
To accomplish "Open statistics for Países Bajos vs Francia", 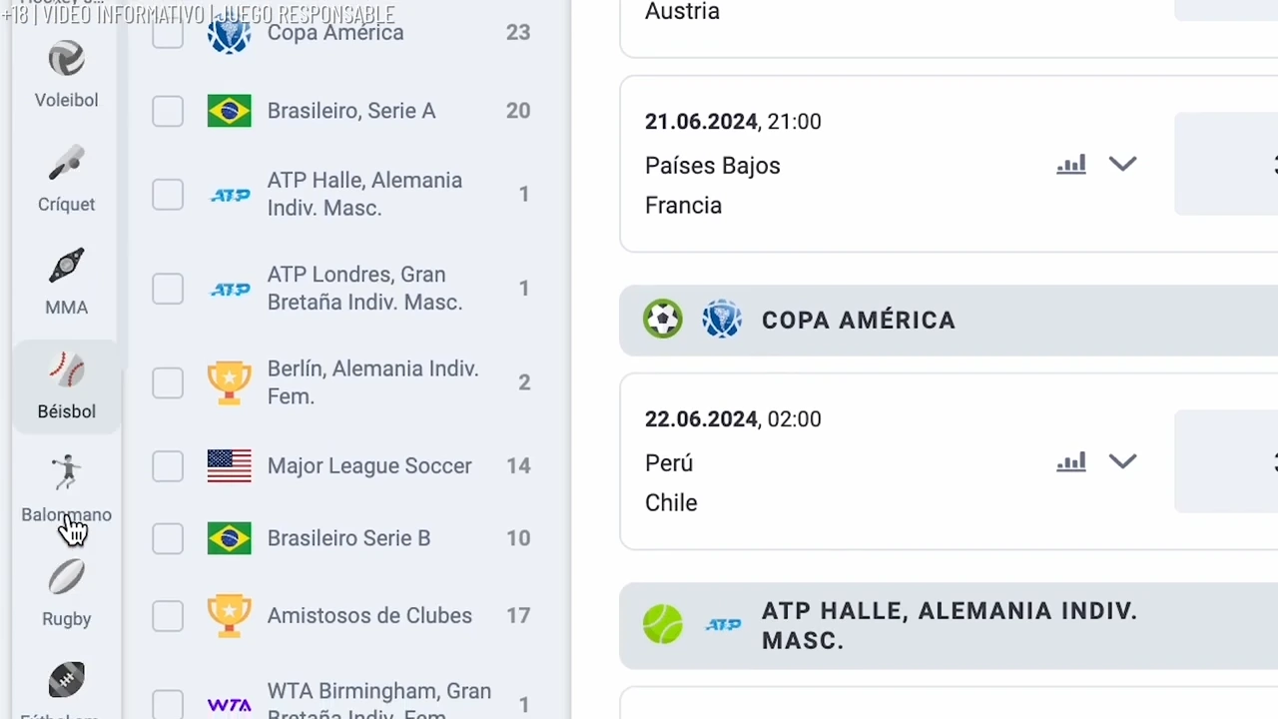I will tap(1071, 164).
